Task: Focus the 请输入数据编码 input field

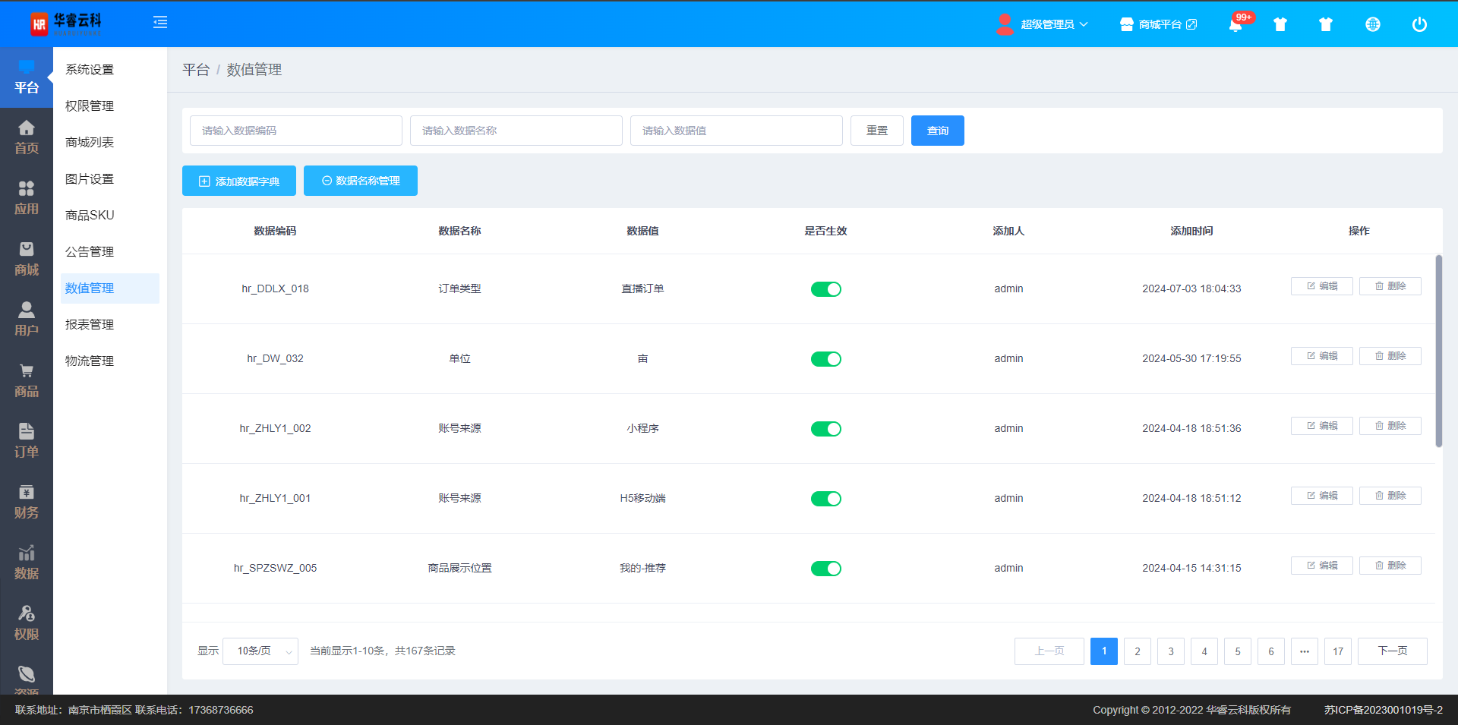Action: coord(296,131)
